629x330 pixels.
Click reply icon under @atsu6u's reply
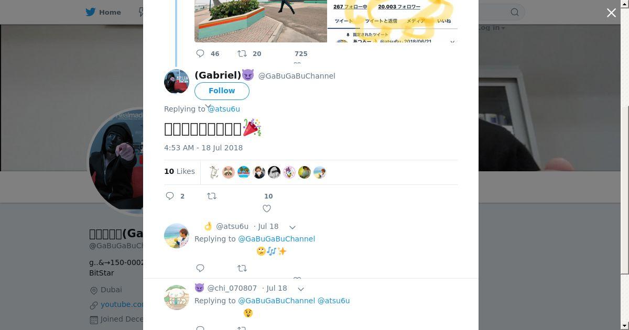[x=200, y=268]
